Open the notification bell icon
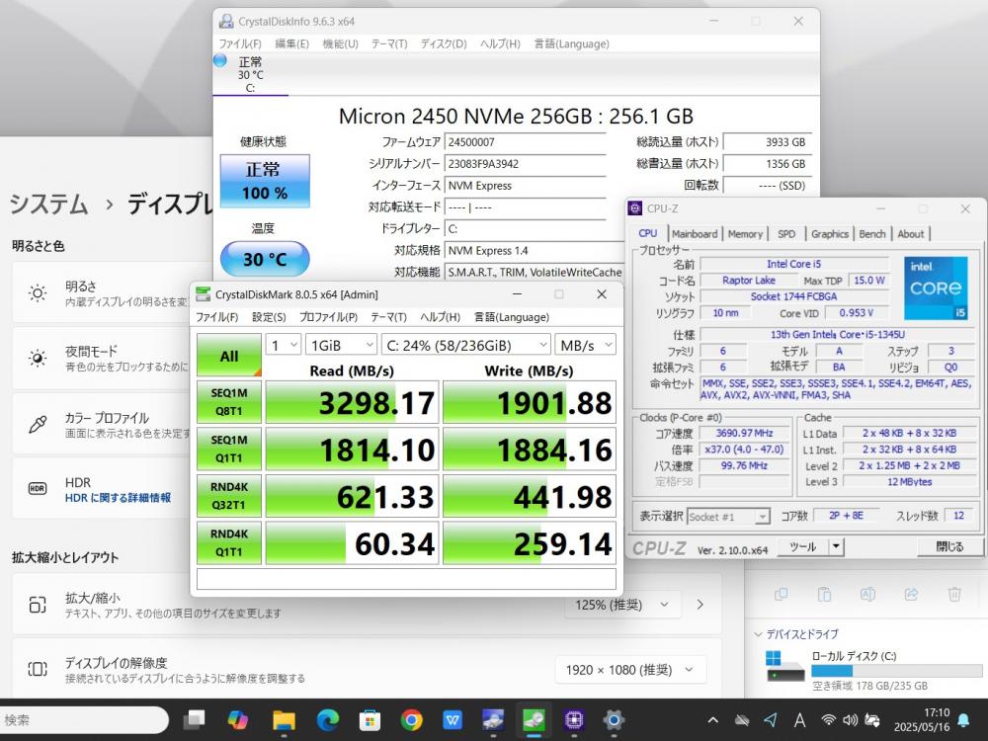Image resolution: width=988 pixels, height=741 pixels. (x=963, y=719)
